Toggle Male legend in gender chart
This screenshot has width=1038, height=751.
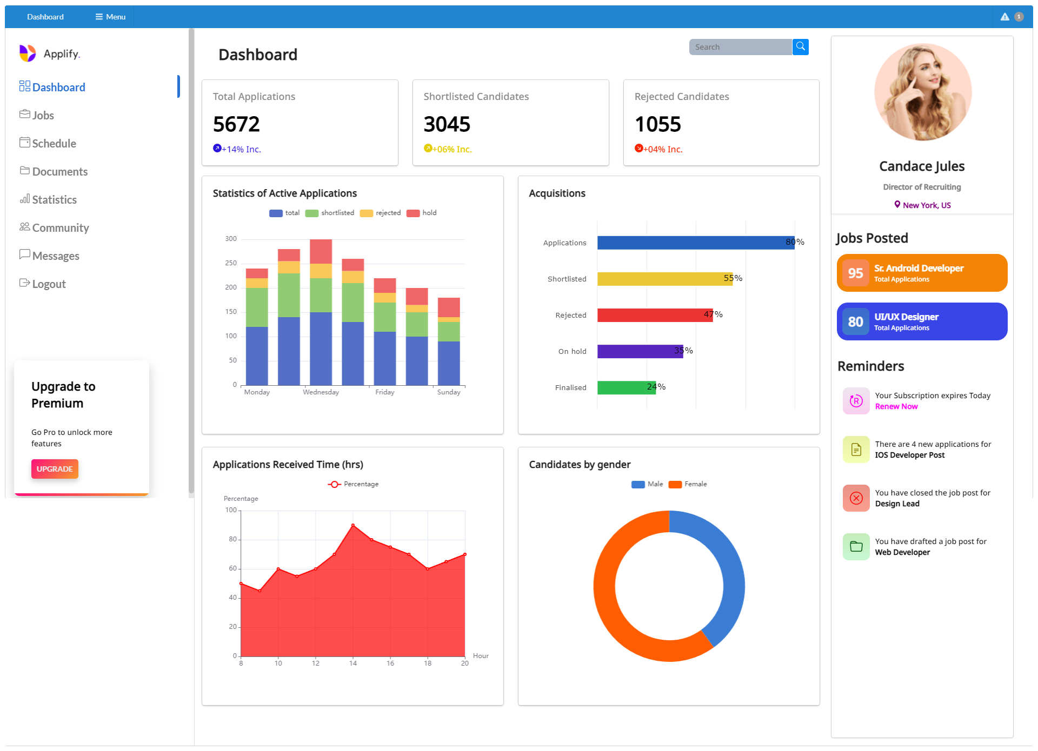tap(647, 484)
